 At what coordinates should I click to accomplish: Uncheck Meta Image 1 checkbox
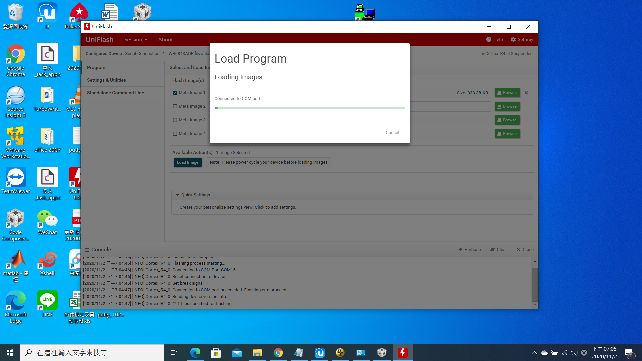point(175,93)
